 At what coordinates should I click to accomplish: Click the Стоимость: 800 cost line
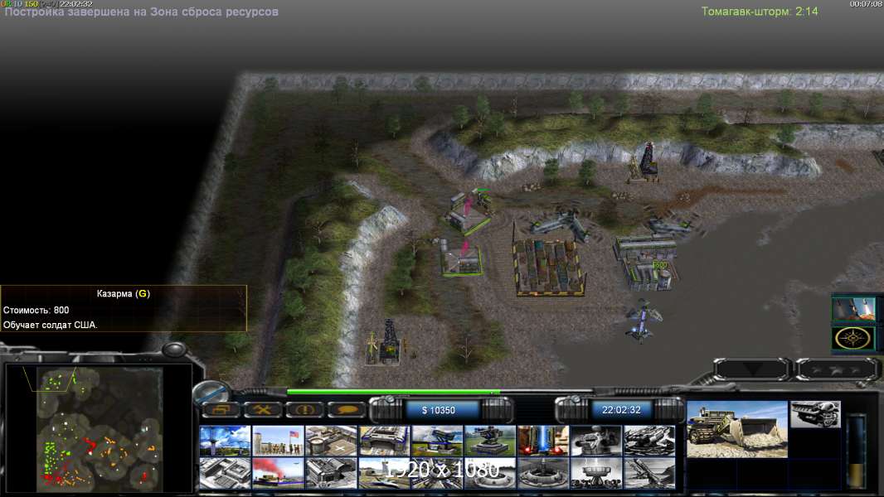[x=36, y=310]
